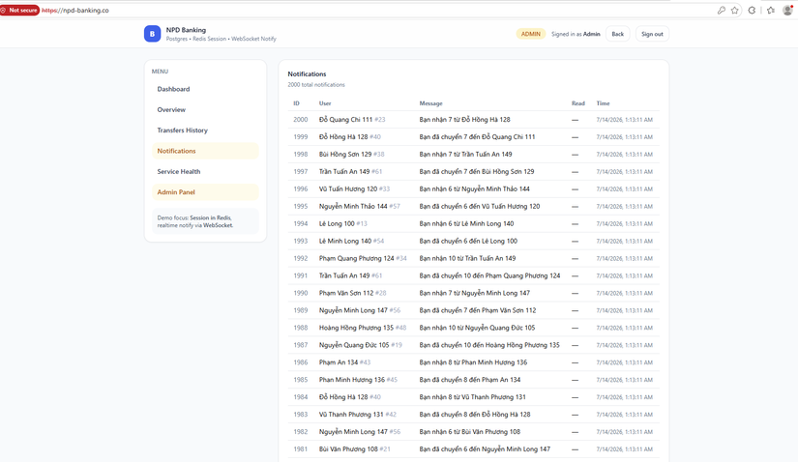Bookmark this page with the star icon
This screenshot has width=798, height=462.
click(x=735, y=11)
